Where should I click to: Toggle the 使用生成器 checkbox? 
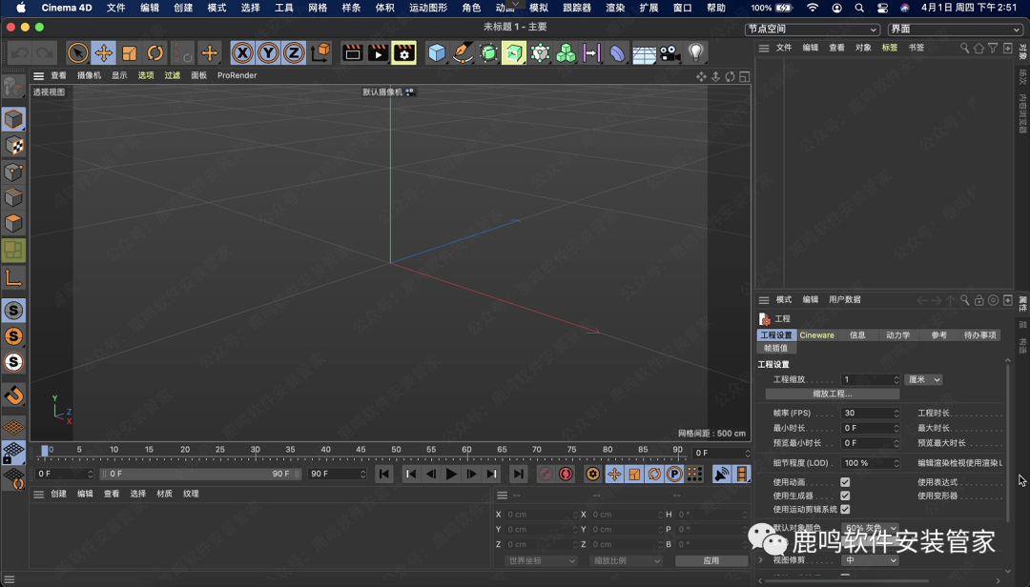coord(845,496)
